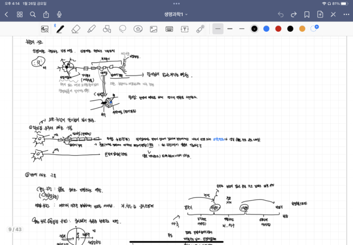Screen dimensions: 353x245
Task: Tap the 9 / 43 page indicator
Action: point(15,229)
